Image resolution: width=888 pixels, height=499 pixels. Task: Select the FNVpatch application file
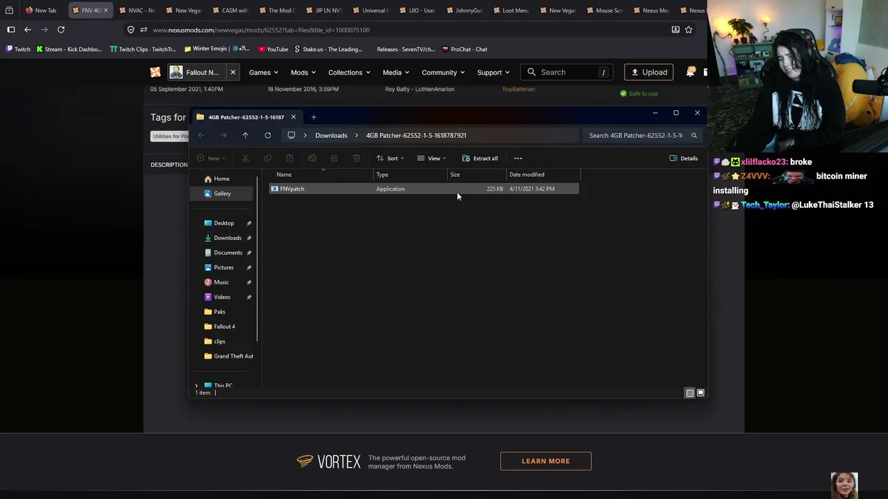pos(424,189)
